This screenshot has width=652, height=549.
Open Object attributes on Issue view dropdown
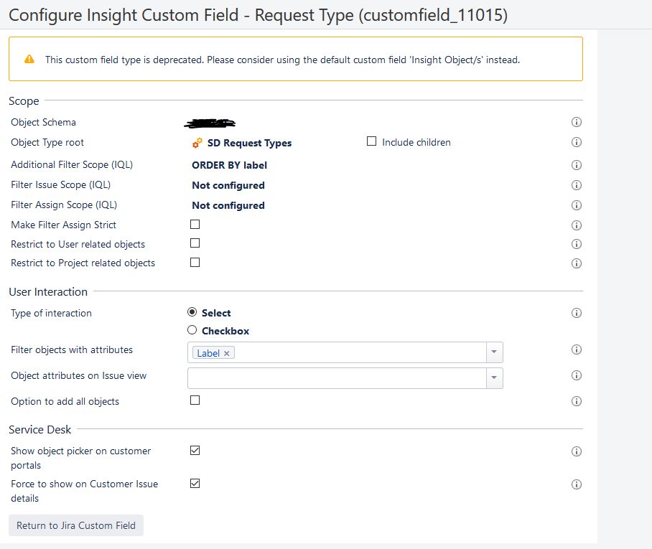click(x=495, y=377)
